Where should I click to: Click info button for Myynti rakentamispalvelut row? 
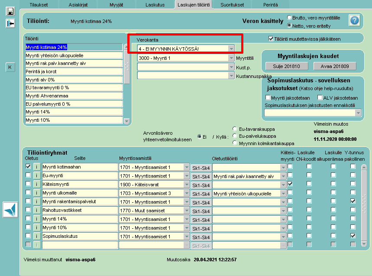[x=36, y=202]
